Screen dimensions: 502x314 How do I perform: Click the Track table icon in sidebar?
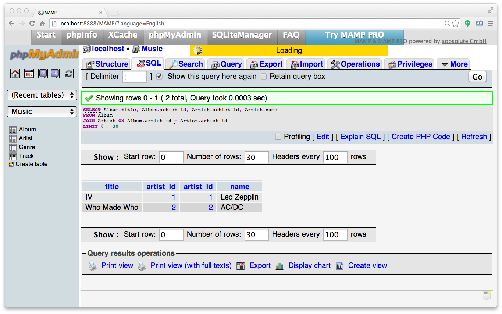[13, 156]
